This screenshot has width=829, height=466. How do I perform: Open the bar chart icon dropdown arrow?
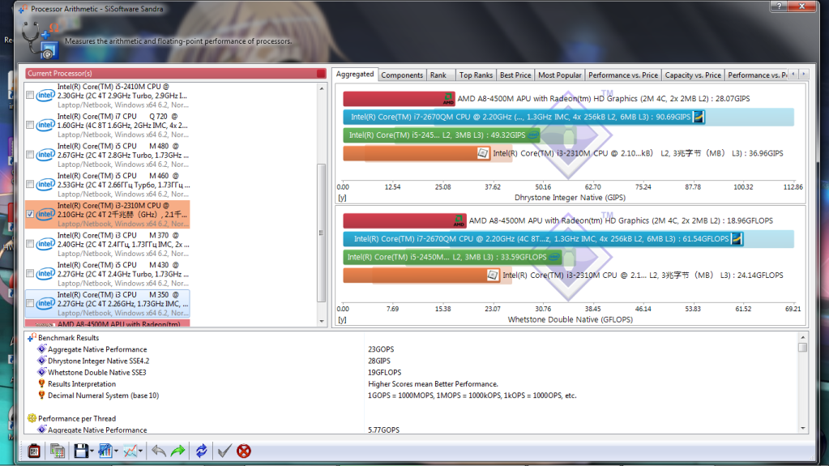(x=117, y=451)
